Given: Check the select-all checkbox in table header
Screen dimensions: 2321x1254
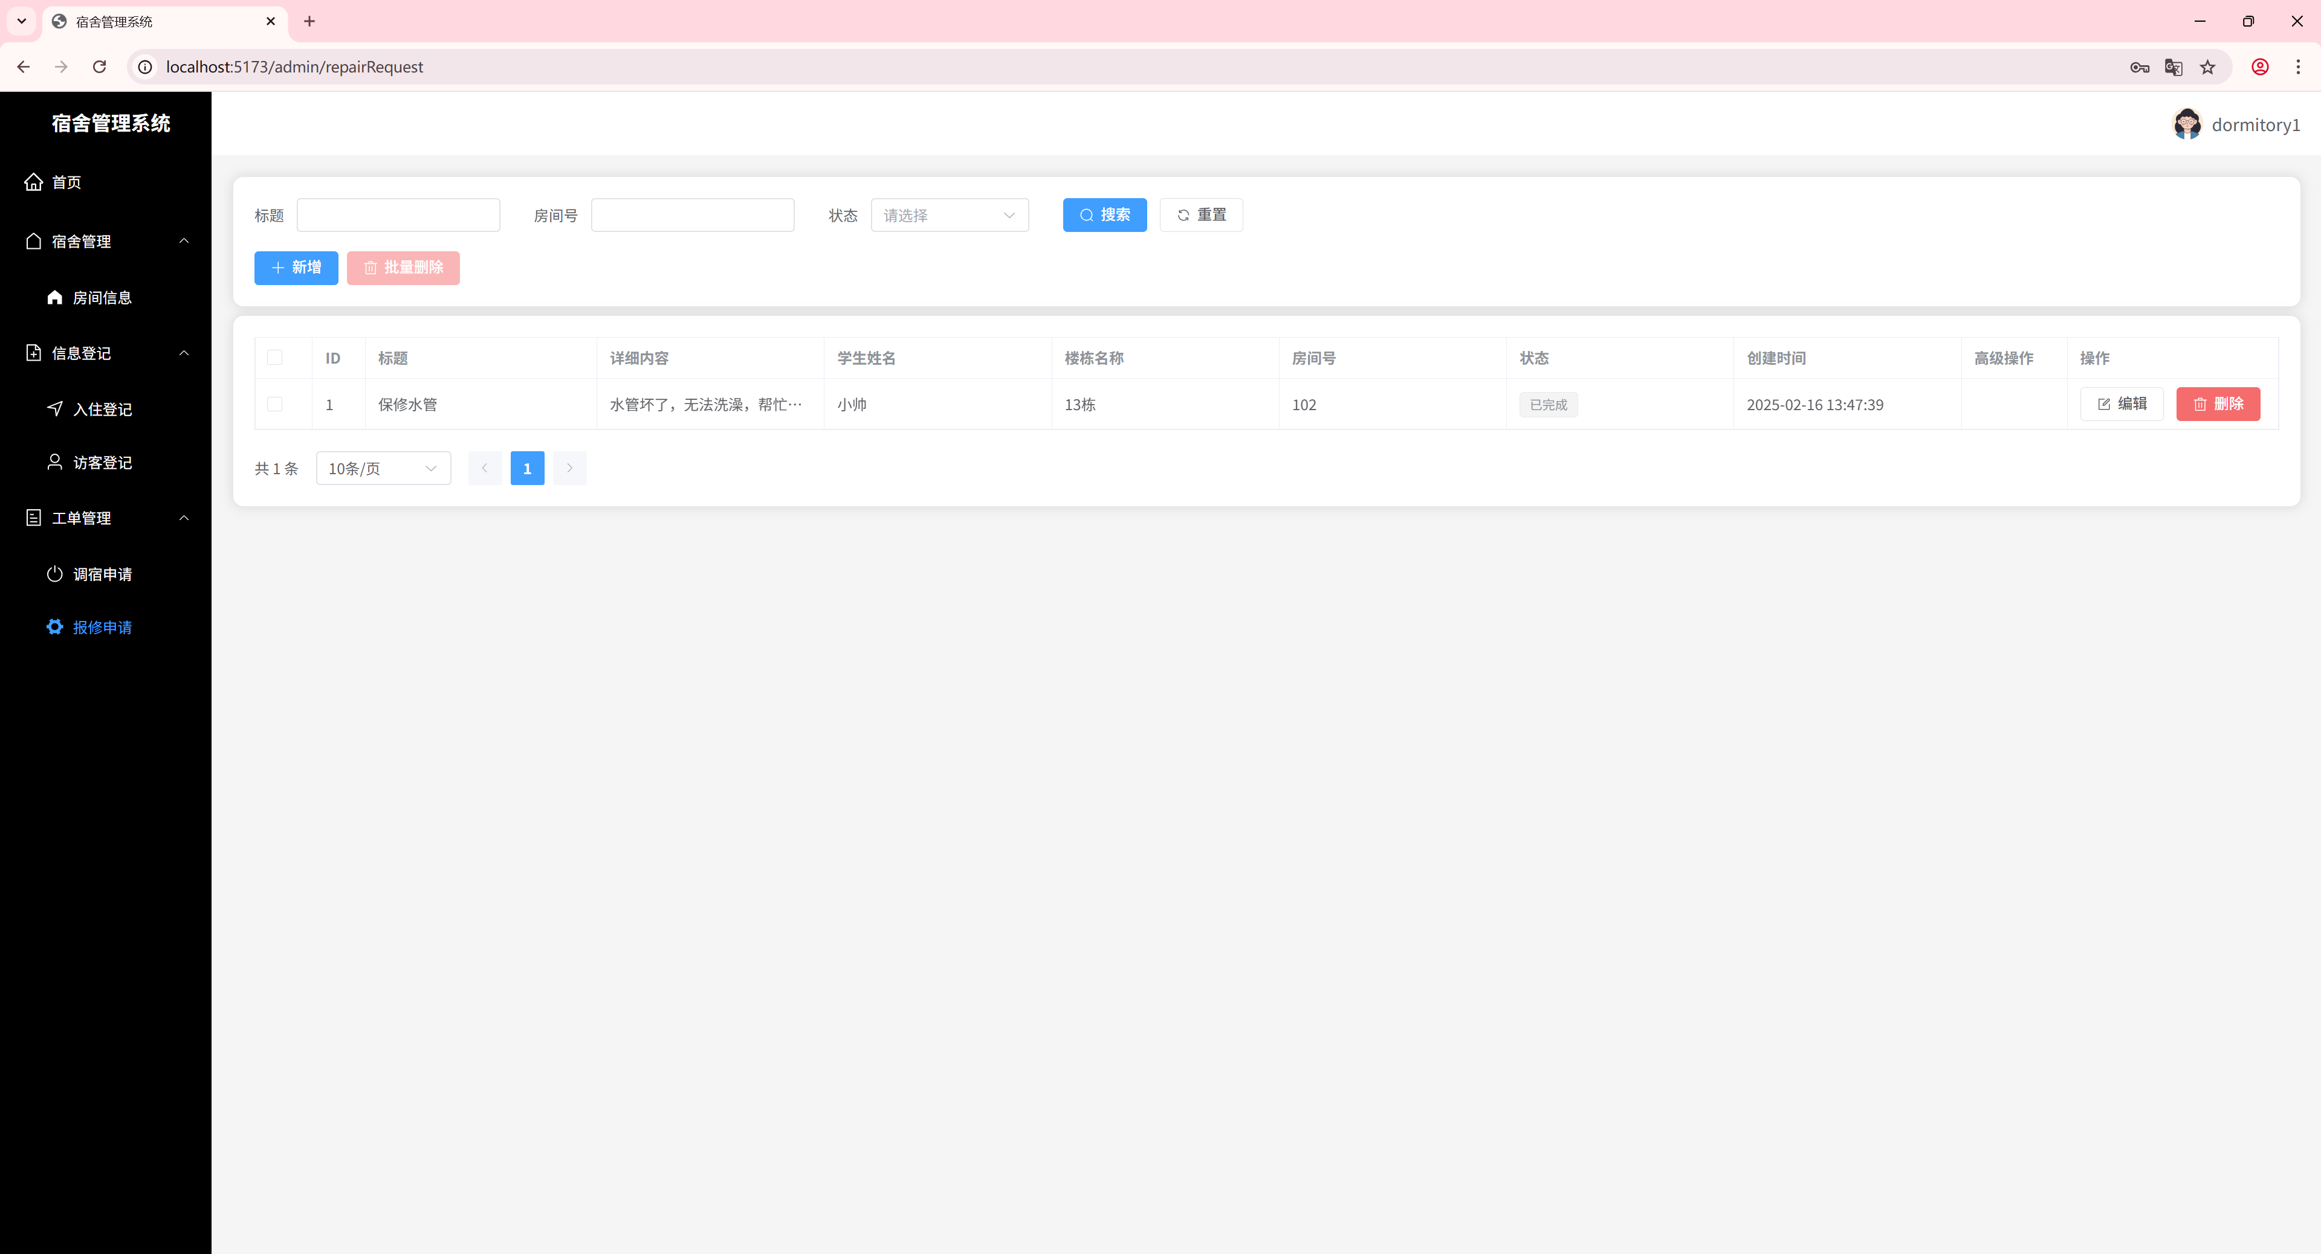Looking at the screenshot, I should pos(275,358).
